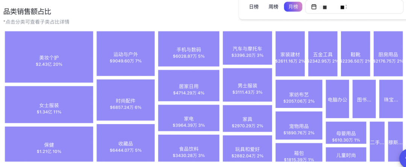Viewport: 406px width, 167px height.
Task: Select the 儿童时尚 tile
Action: (346, 155)
